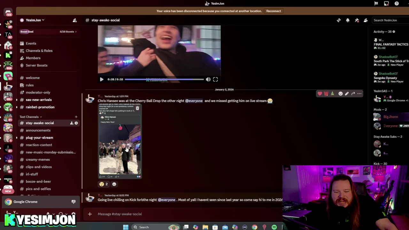Open File Explorer from the taskbar
Image resolution: width=409 pixels, height=230 pixels.
pos(205,227)
